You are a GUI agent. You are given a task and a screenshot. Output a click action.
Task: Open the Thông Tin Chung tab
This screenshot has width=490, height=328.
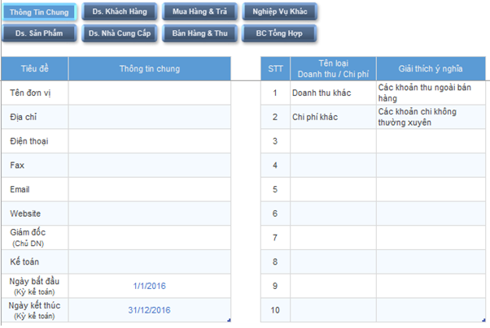pyautogui.click(x=40, y=12)
